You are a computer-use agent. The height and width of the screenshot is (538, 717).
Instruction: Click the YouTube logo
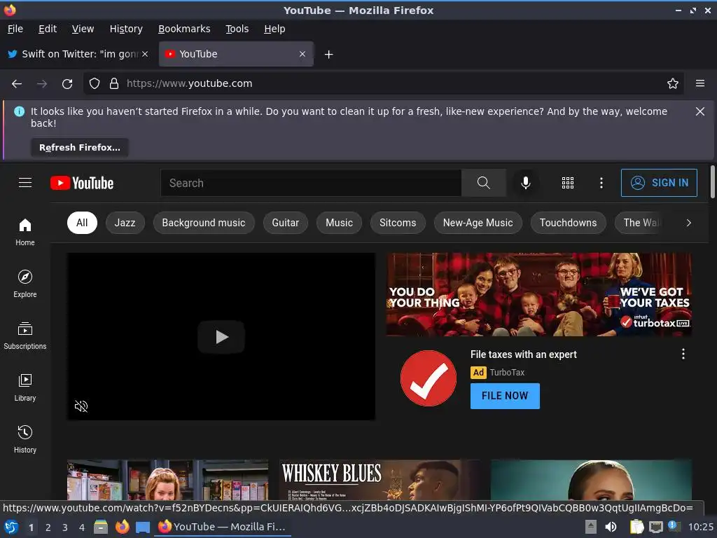click(82, 183)
